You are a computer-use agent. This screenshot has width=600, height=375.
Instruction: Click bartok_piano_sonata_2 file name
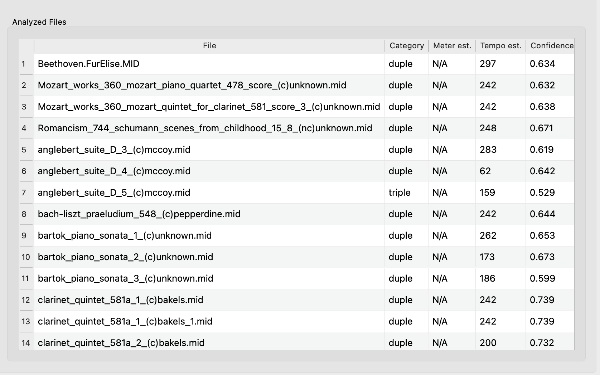pos(125,257)
